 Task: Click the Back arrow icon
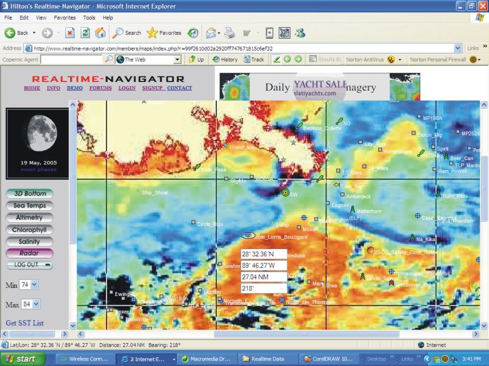click(x=10, y=33)
